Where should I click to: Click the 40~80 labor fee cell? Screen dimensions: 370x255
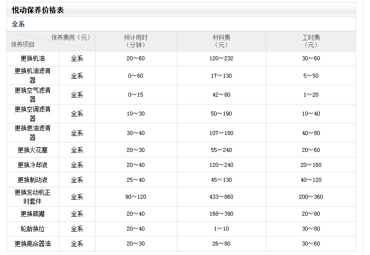(x=311, y=133)
